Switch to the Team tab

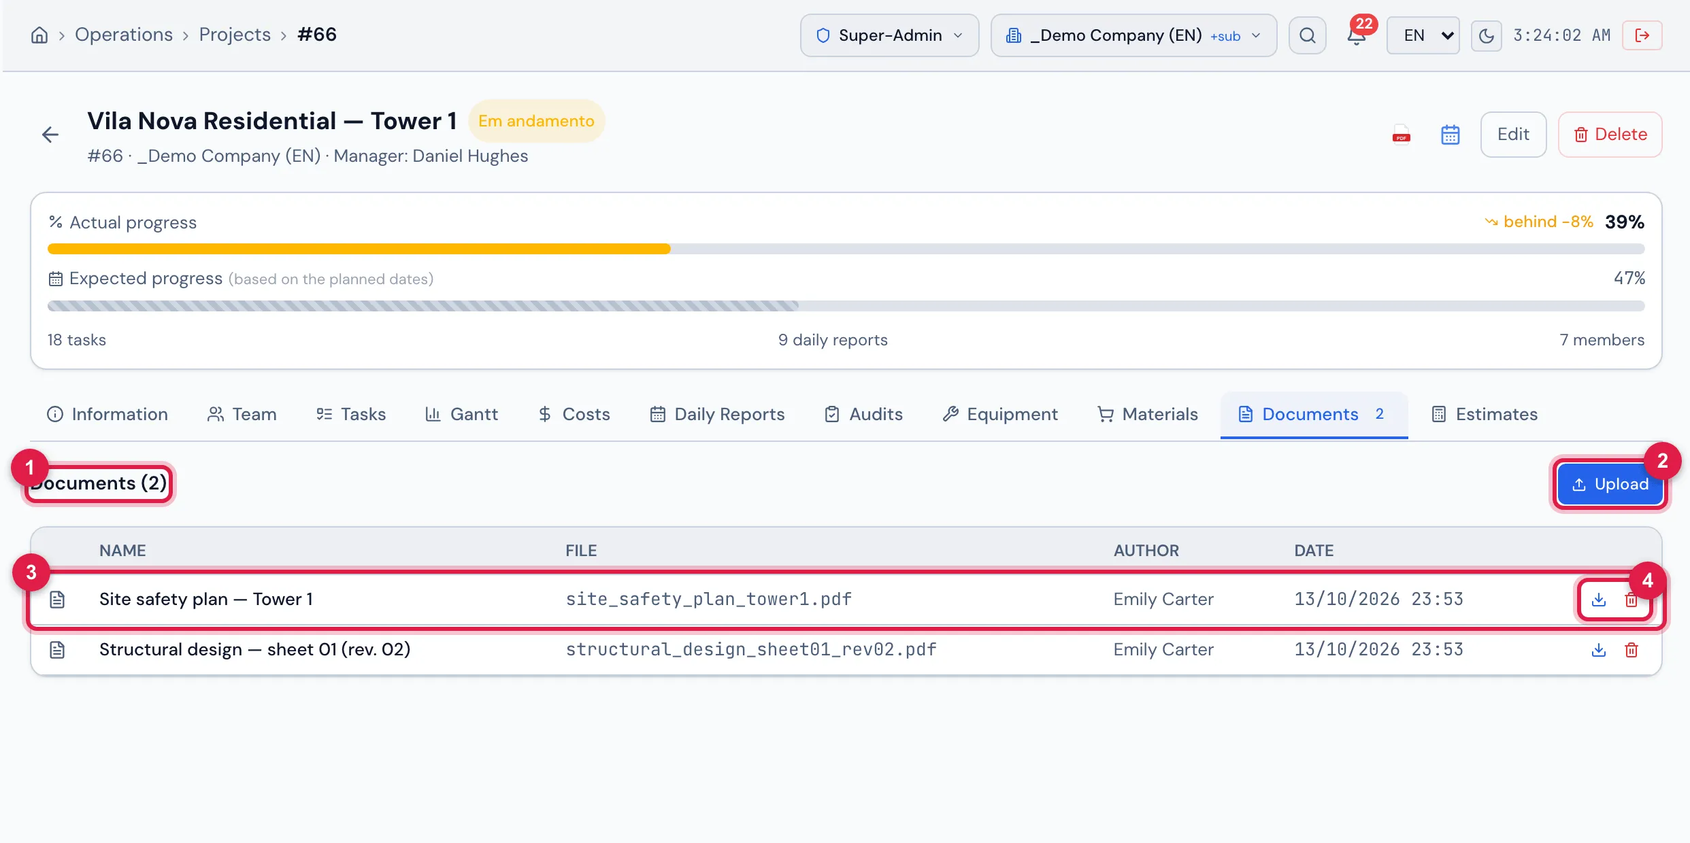(242, 415)
